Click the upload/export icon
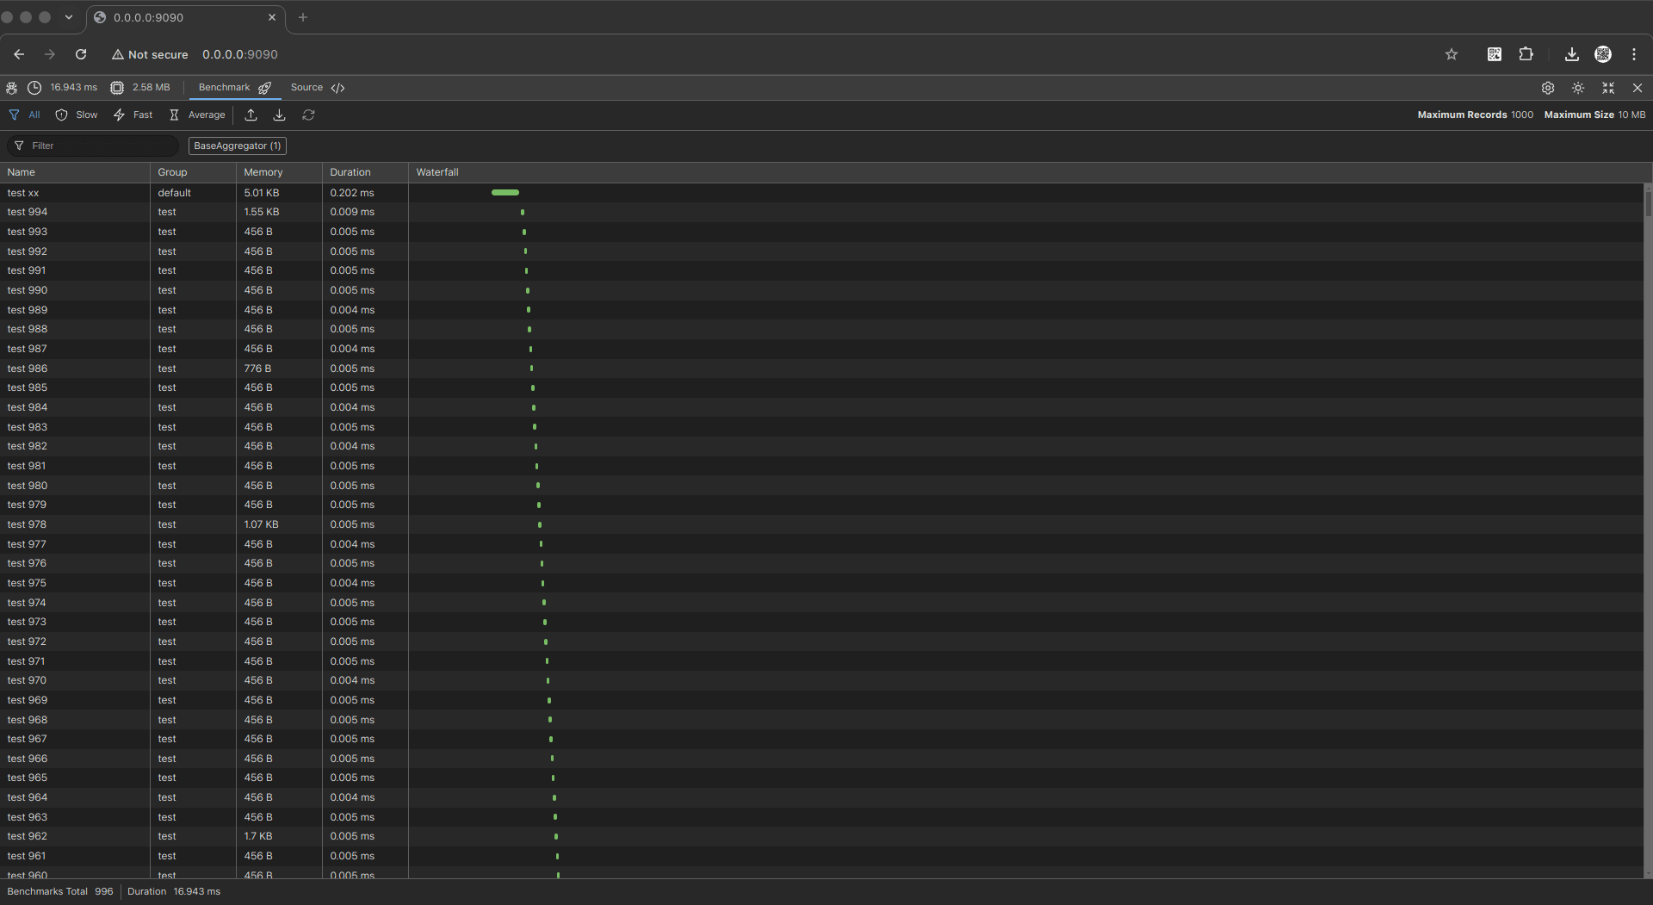1653x905 pixels. 251,115
